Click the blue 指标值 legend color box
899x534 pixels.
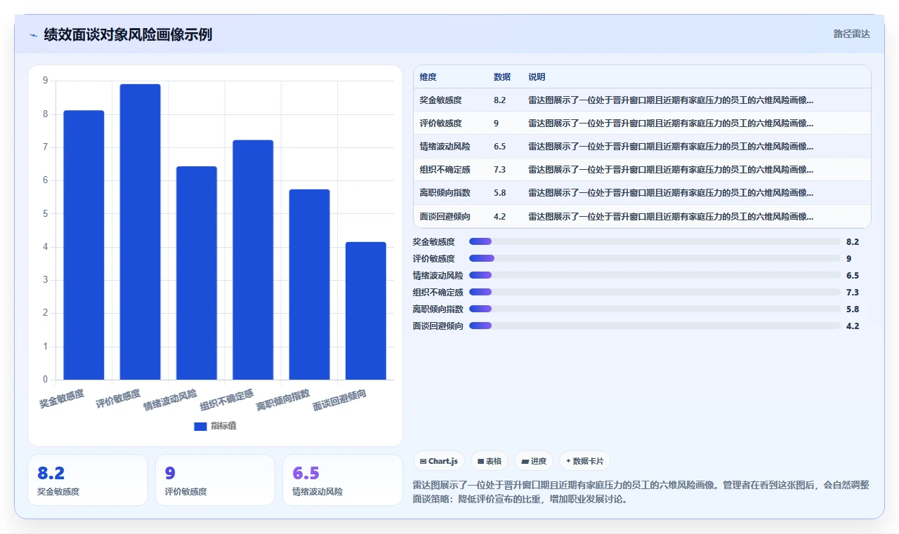click(x=200, y=426)
